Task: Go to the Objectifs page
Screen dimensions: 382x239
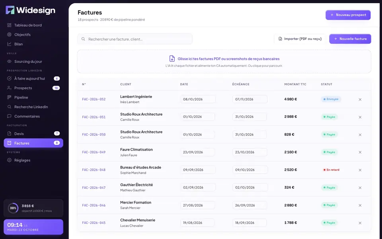Action: (33, 35)
